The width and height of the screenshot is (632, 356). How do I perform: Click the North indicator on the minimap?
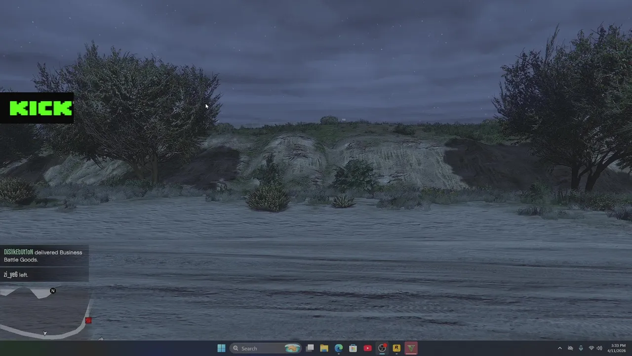pyautogui.click(x=53, y=291)
